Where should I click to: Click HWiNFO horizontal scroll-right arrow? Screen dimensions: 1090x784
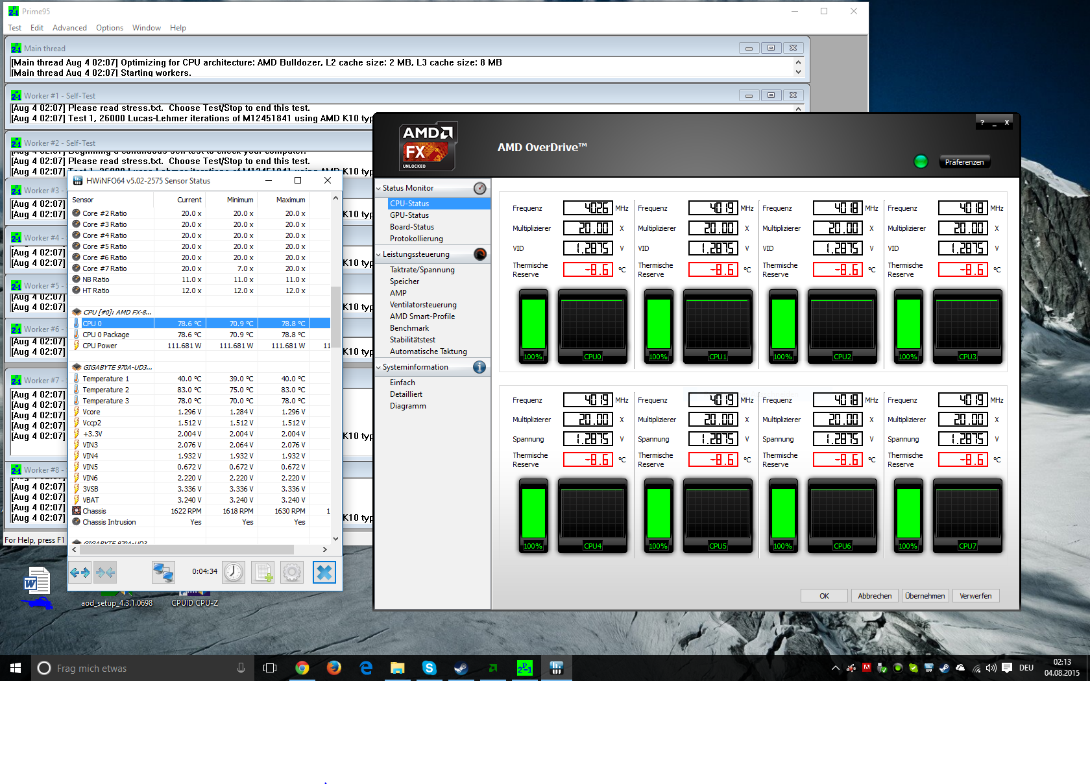point(325,549)
